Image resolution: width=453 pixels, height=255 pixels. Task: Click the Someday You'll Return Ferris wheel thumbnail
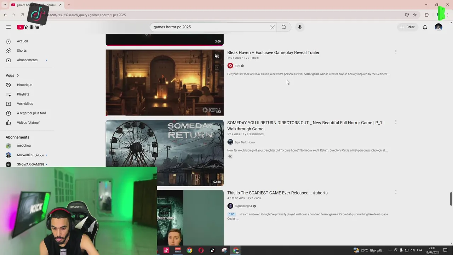point(165,153)
